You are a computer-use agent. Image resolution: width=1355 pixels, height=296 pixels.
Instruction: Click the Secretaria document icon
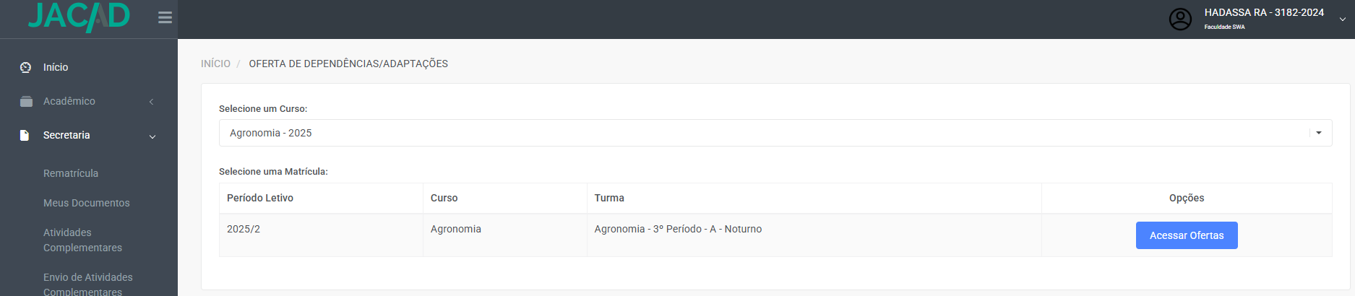[25, 135]
